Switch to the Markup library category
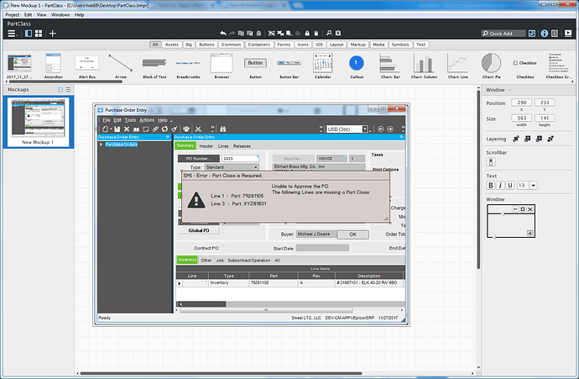579x379 pixels. pyautogui.click(x=358, y=45)
